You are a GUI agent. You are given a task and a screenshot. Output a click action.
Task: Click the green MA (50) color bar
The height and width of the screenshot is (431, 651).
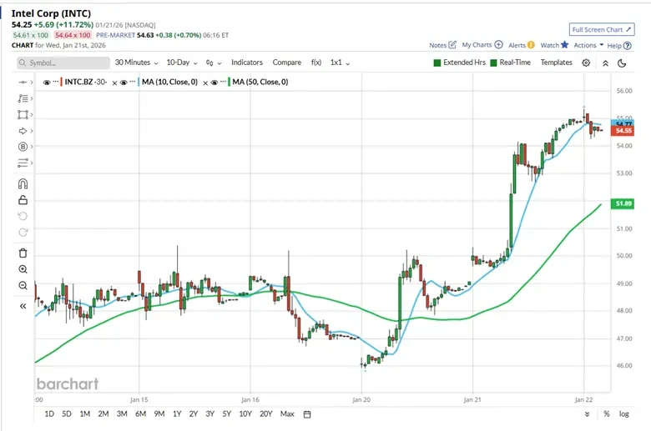[229, 82]
